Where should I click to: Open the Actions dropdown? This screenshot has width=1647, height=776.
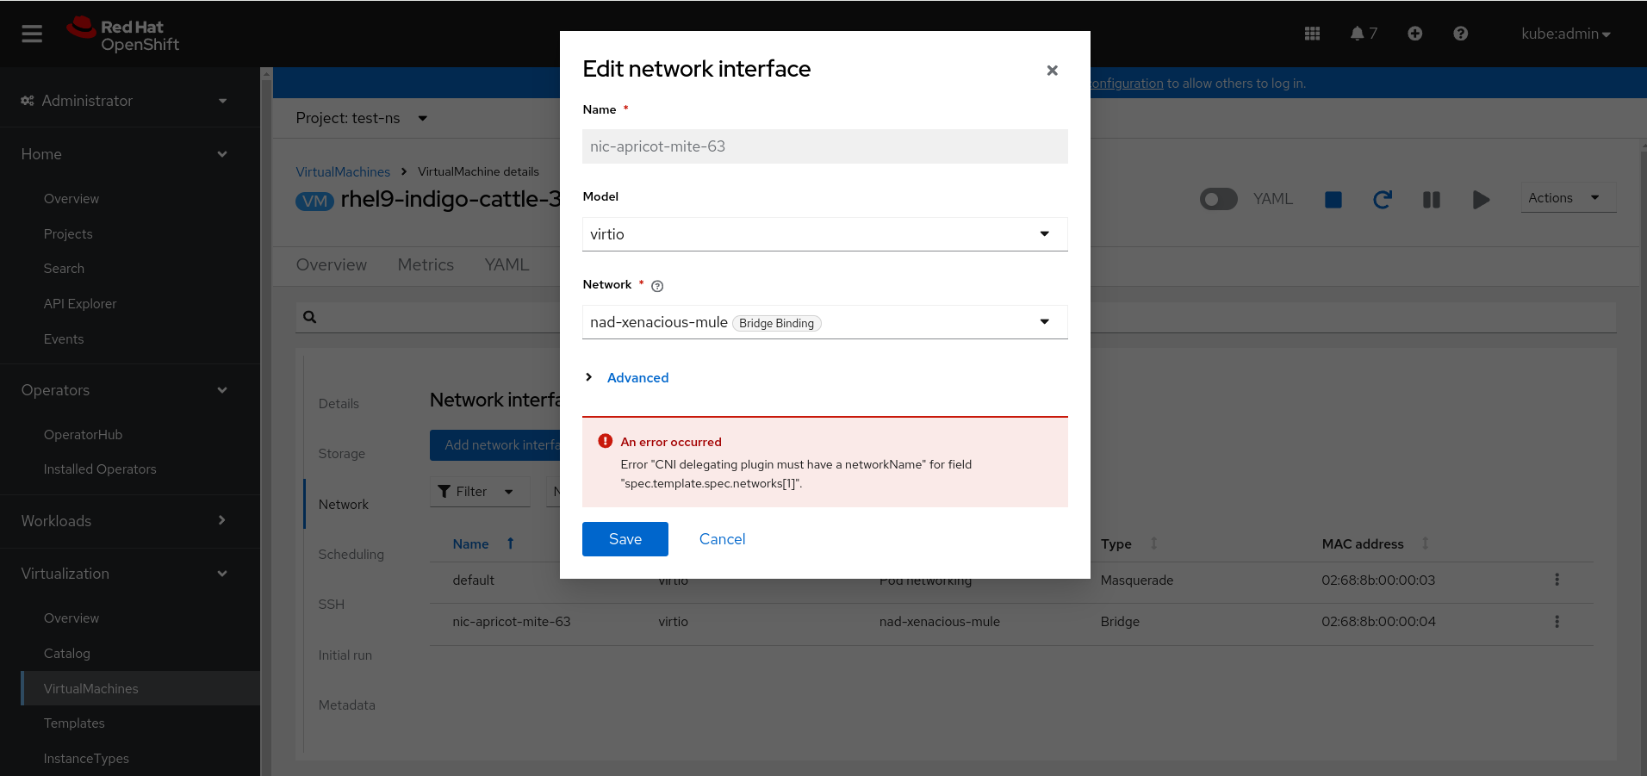[x=1567, y=198]
